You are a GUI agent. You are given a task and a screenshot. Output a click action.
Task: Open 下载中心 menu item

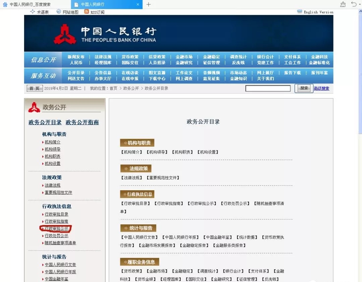click(157, 78)
